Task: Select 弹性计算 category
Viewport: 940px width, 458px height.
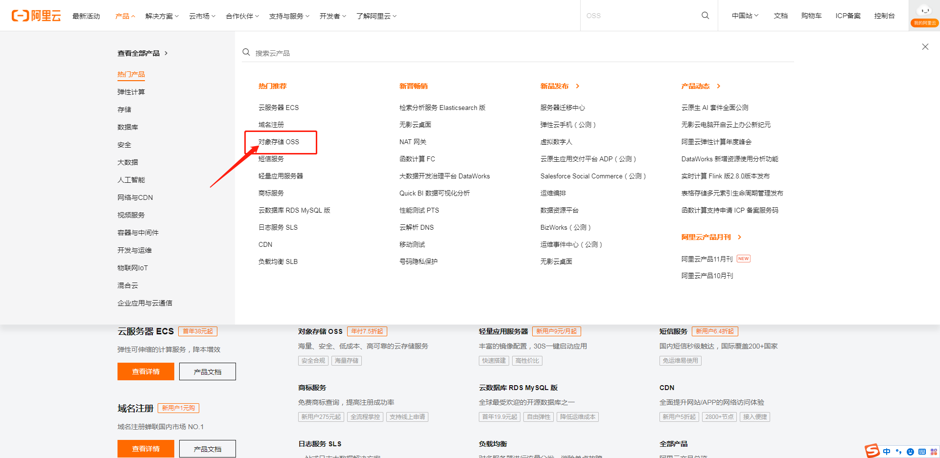Action: [x=131, y=92]
